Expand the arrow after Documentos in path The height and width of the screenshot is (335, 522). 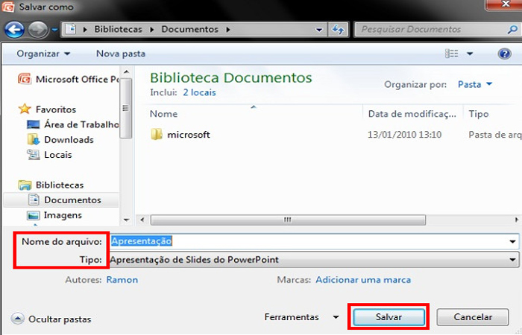[x=228, y=30]
